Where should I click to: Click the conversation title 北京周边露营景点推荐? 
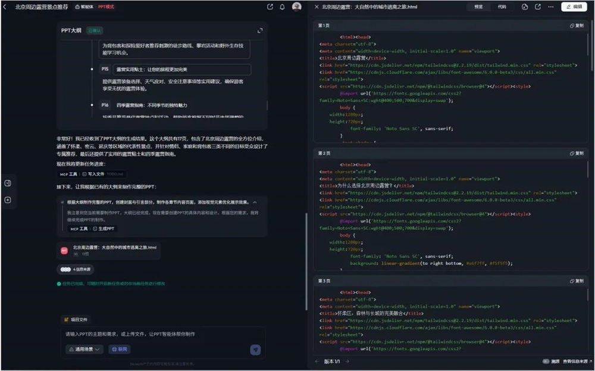tap(42, 7)
